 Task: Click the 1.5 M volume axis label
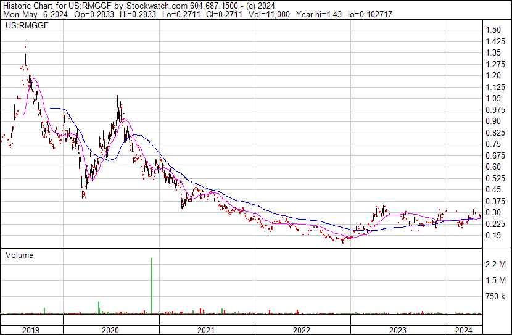click(496, 281)
